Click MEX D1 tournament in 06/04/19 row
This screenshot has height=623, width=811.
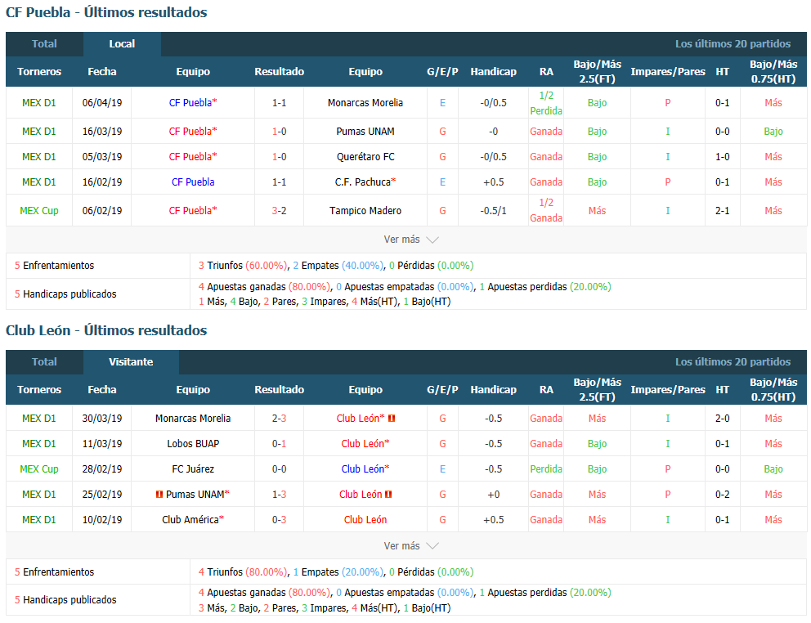39,103
